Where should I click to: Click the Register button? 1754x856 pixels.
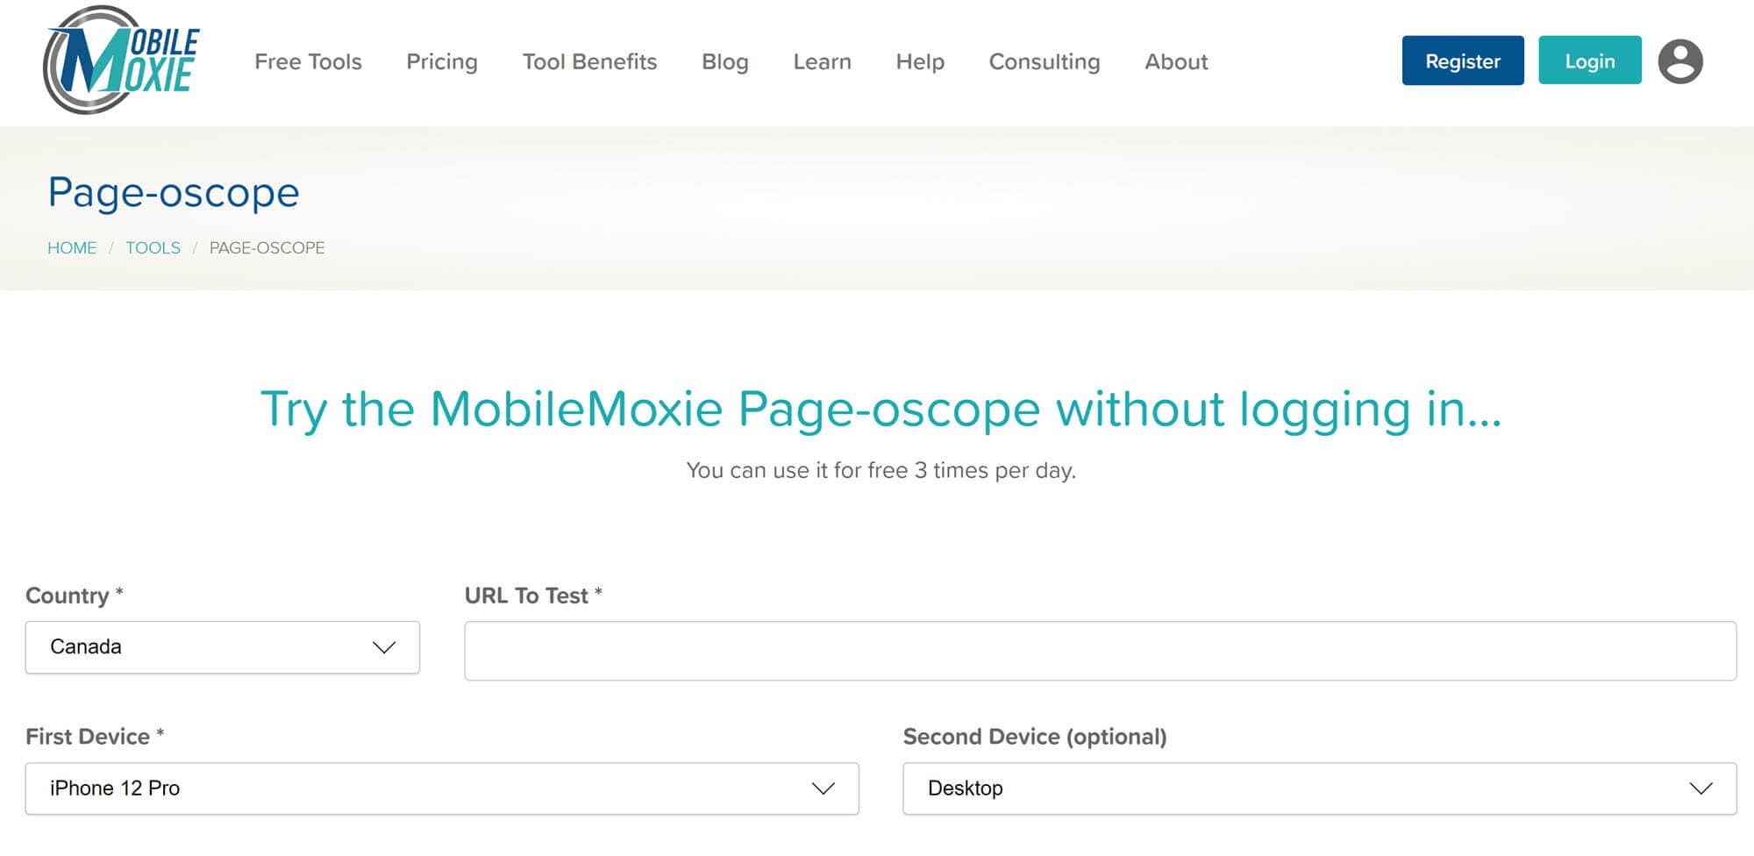pos(1462,61)
